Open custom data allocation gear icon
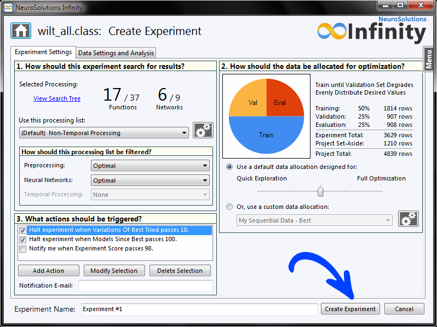 coord(408,220)
